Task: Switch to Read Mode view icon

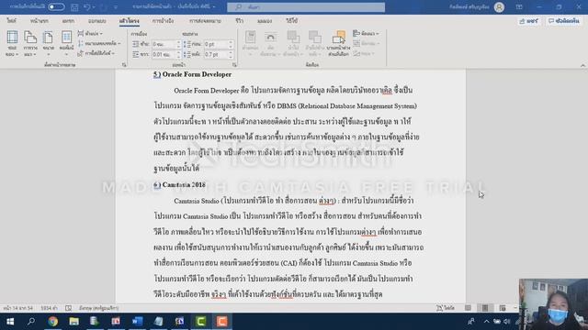Action: [x=468, y=308]
